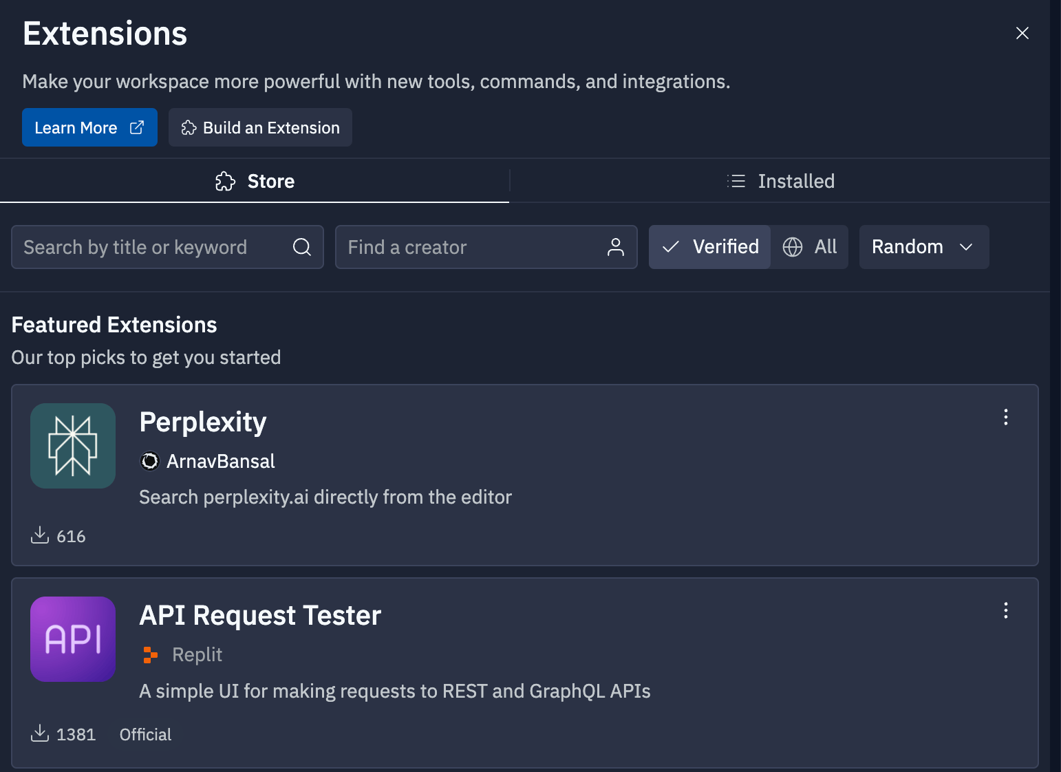Click the Store tab puzzle piece icon
Image resolution: width=1061 pixels, height=772 pixels.
pos(225,181)
